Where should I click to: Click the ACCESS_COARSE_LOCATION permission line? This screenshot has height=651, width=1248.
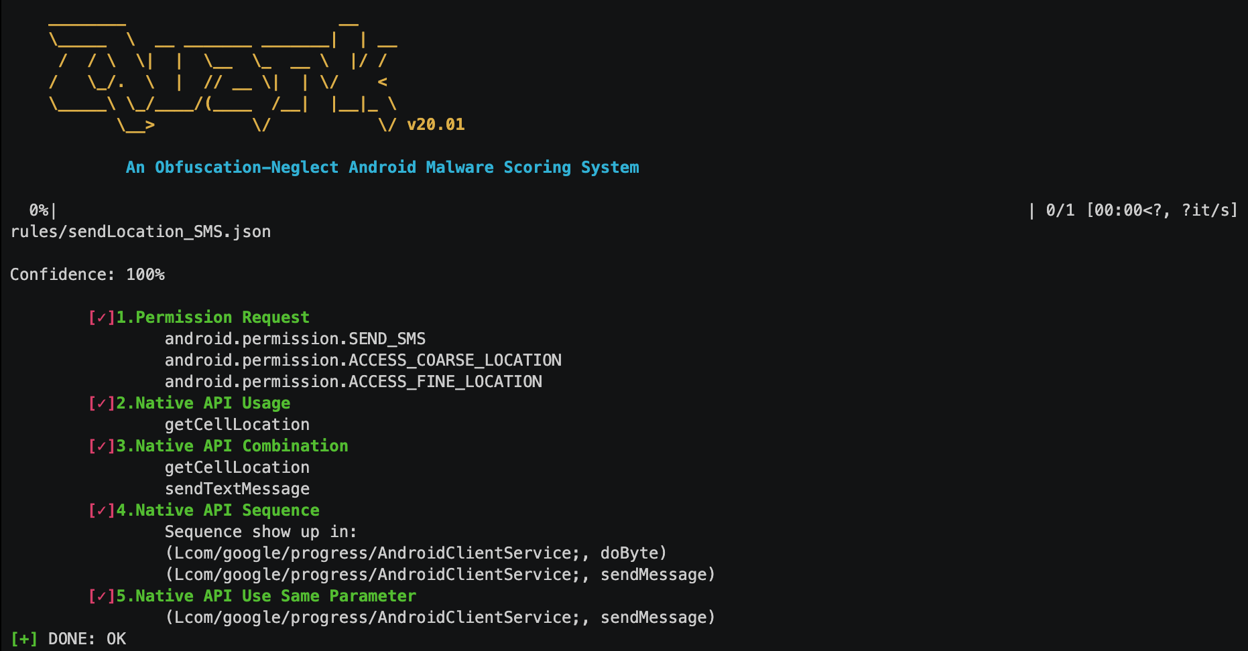click(363, 360)
